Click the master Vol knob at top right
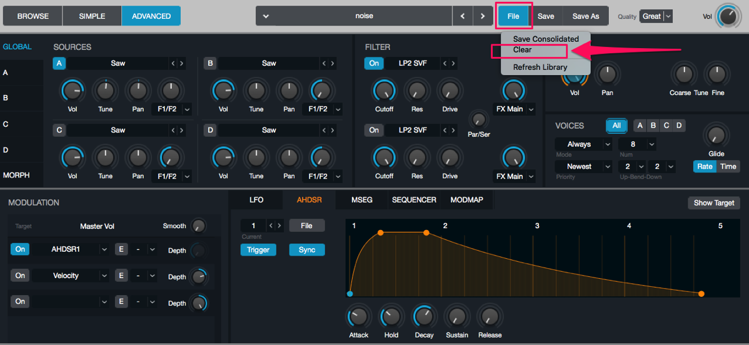Image resolution: width=749 pixels, height=345 pixels. [x=728, y=17]
